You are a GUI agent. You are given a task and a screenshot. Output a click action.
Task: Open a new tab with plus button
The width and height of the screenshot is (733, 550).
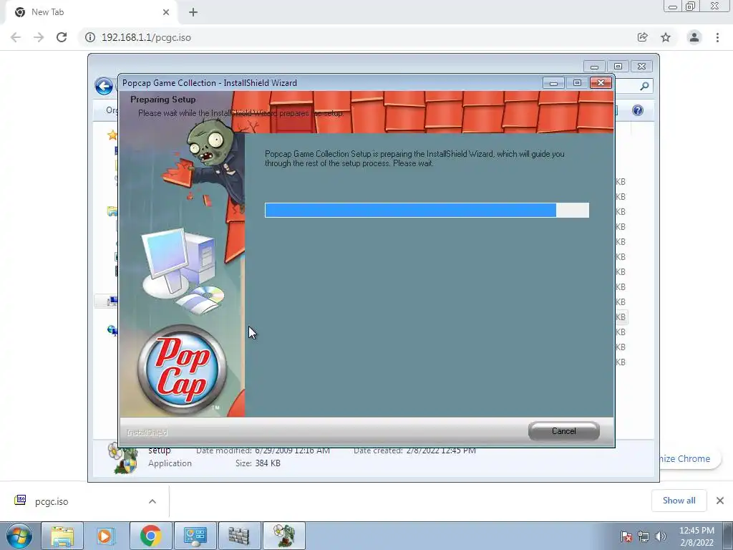(x=193, y=12)
